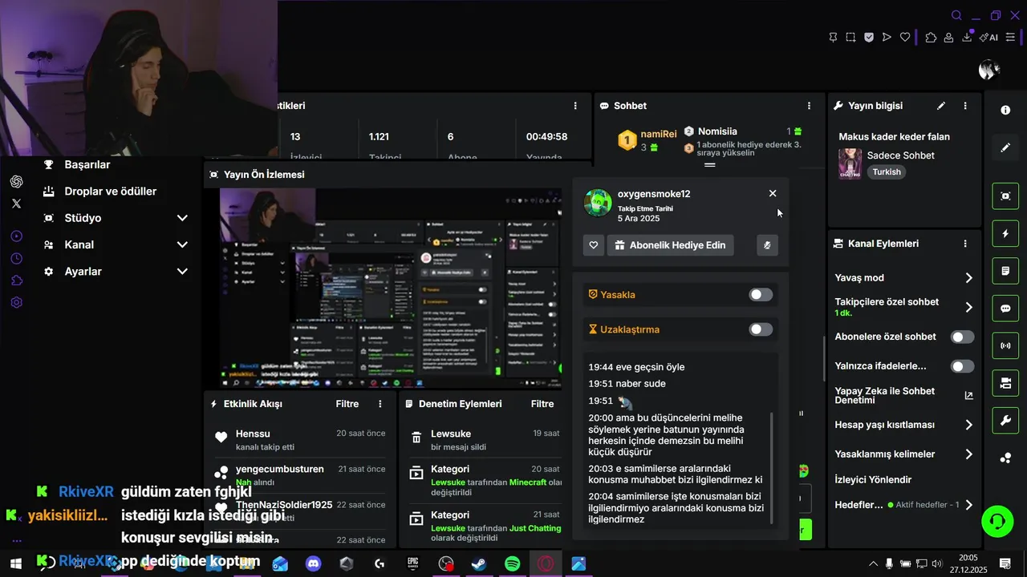This screenshot has height=577, width=1027.
Task: Click the user message history scrollbar
Action: 773,468
